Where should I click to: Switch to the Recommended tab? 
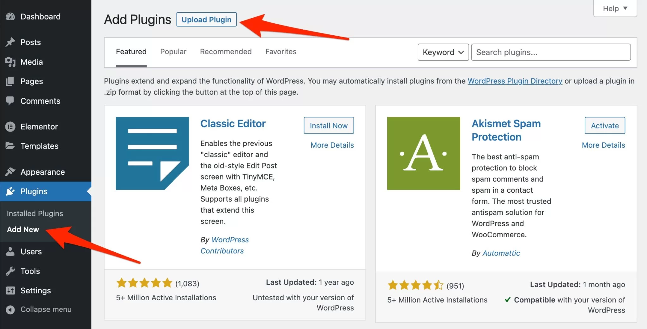coord(226,52)
